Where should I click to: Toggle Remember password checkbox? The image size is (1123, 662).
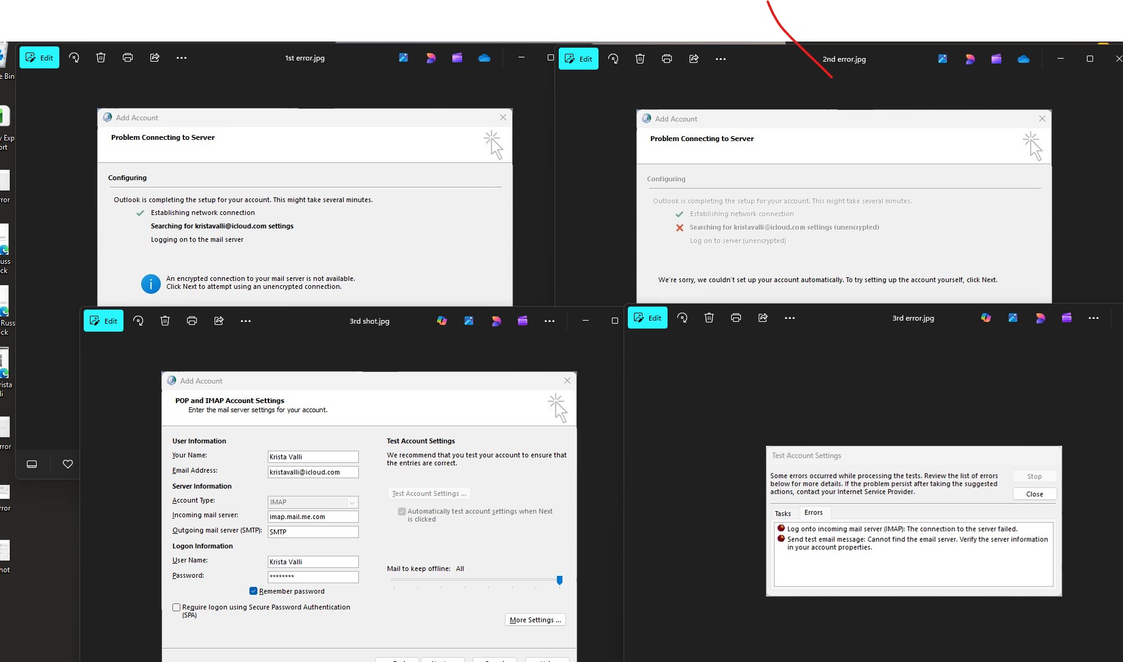tap(253, 591)
